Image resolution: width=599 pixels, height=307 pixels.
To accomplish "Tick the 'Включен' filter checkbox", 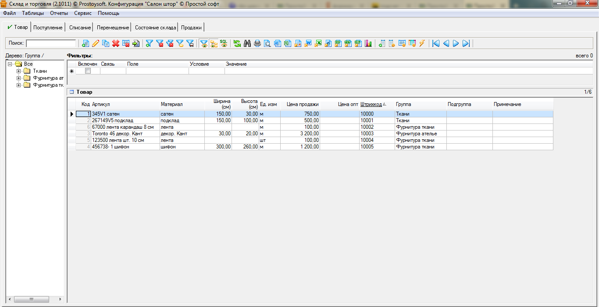I will tap(88, 71).
